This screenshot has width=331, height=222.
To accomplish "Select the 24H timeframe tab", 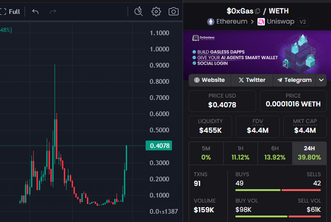I will click(x=309, y=153).
